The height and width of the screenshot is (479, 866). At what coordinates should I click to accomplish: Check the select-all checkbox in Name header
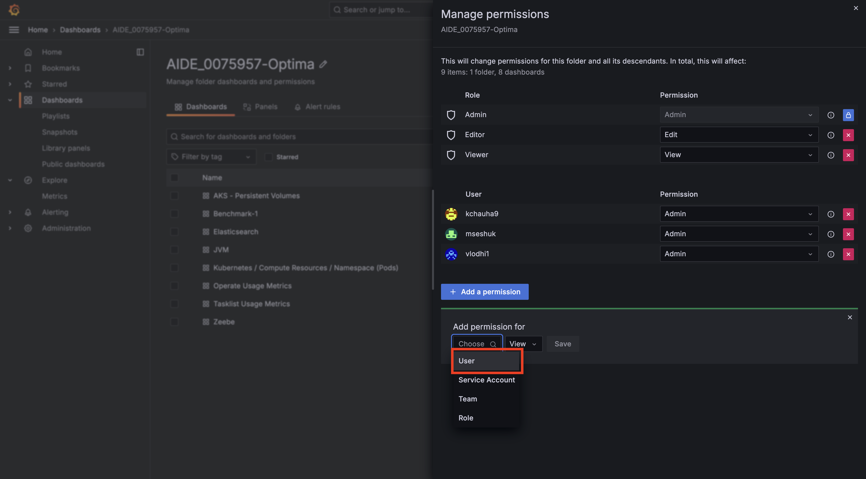174,178
